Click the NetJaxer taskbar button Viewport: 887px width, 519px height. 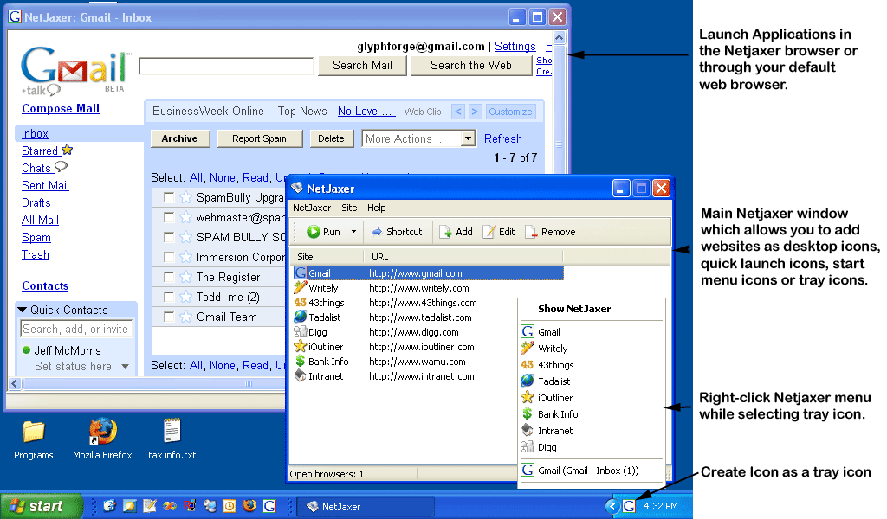click(x=366, y=507)
